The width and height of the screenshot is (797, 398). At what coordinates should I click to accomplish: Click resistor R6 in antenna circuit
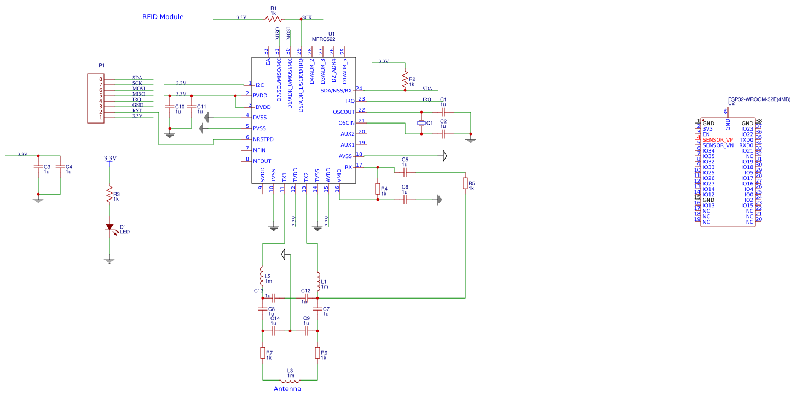pyautogui.click(x=317, y=353)
